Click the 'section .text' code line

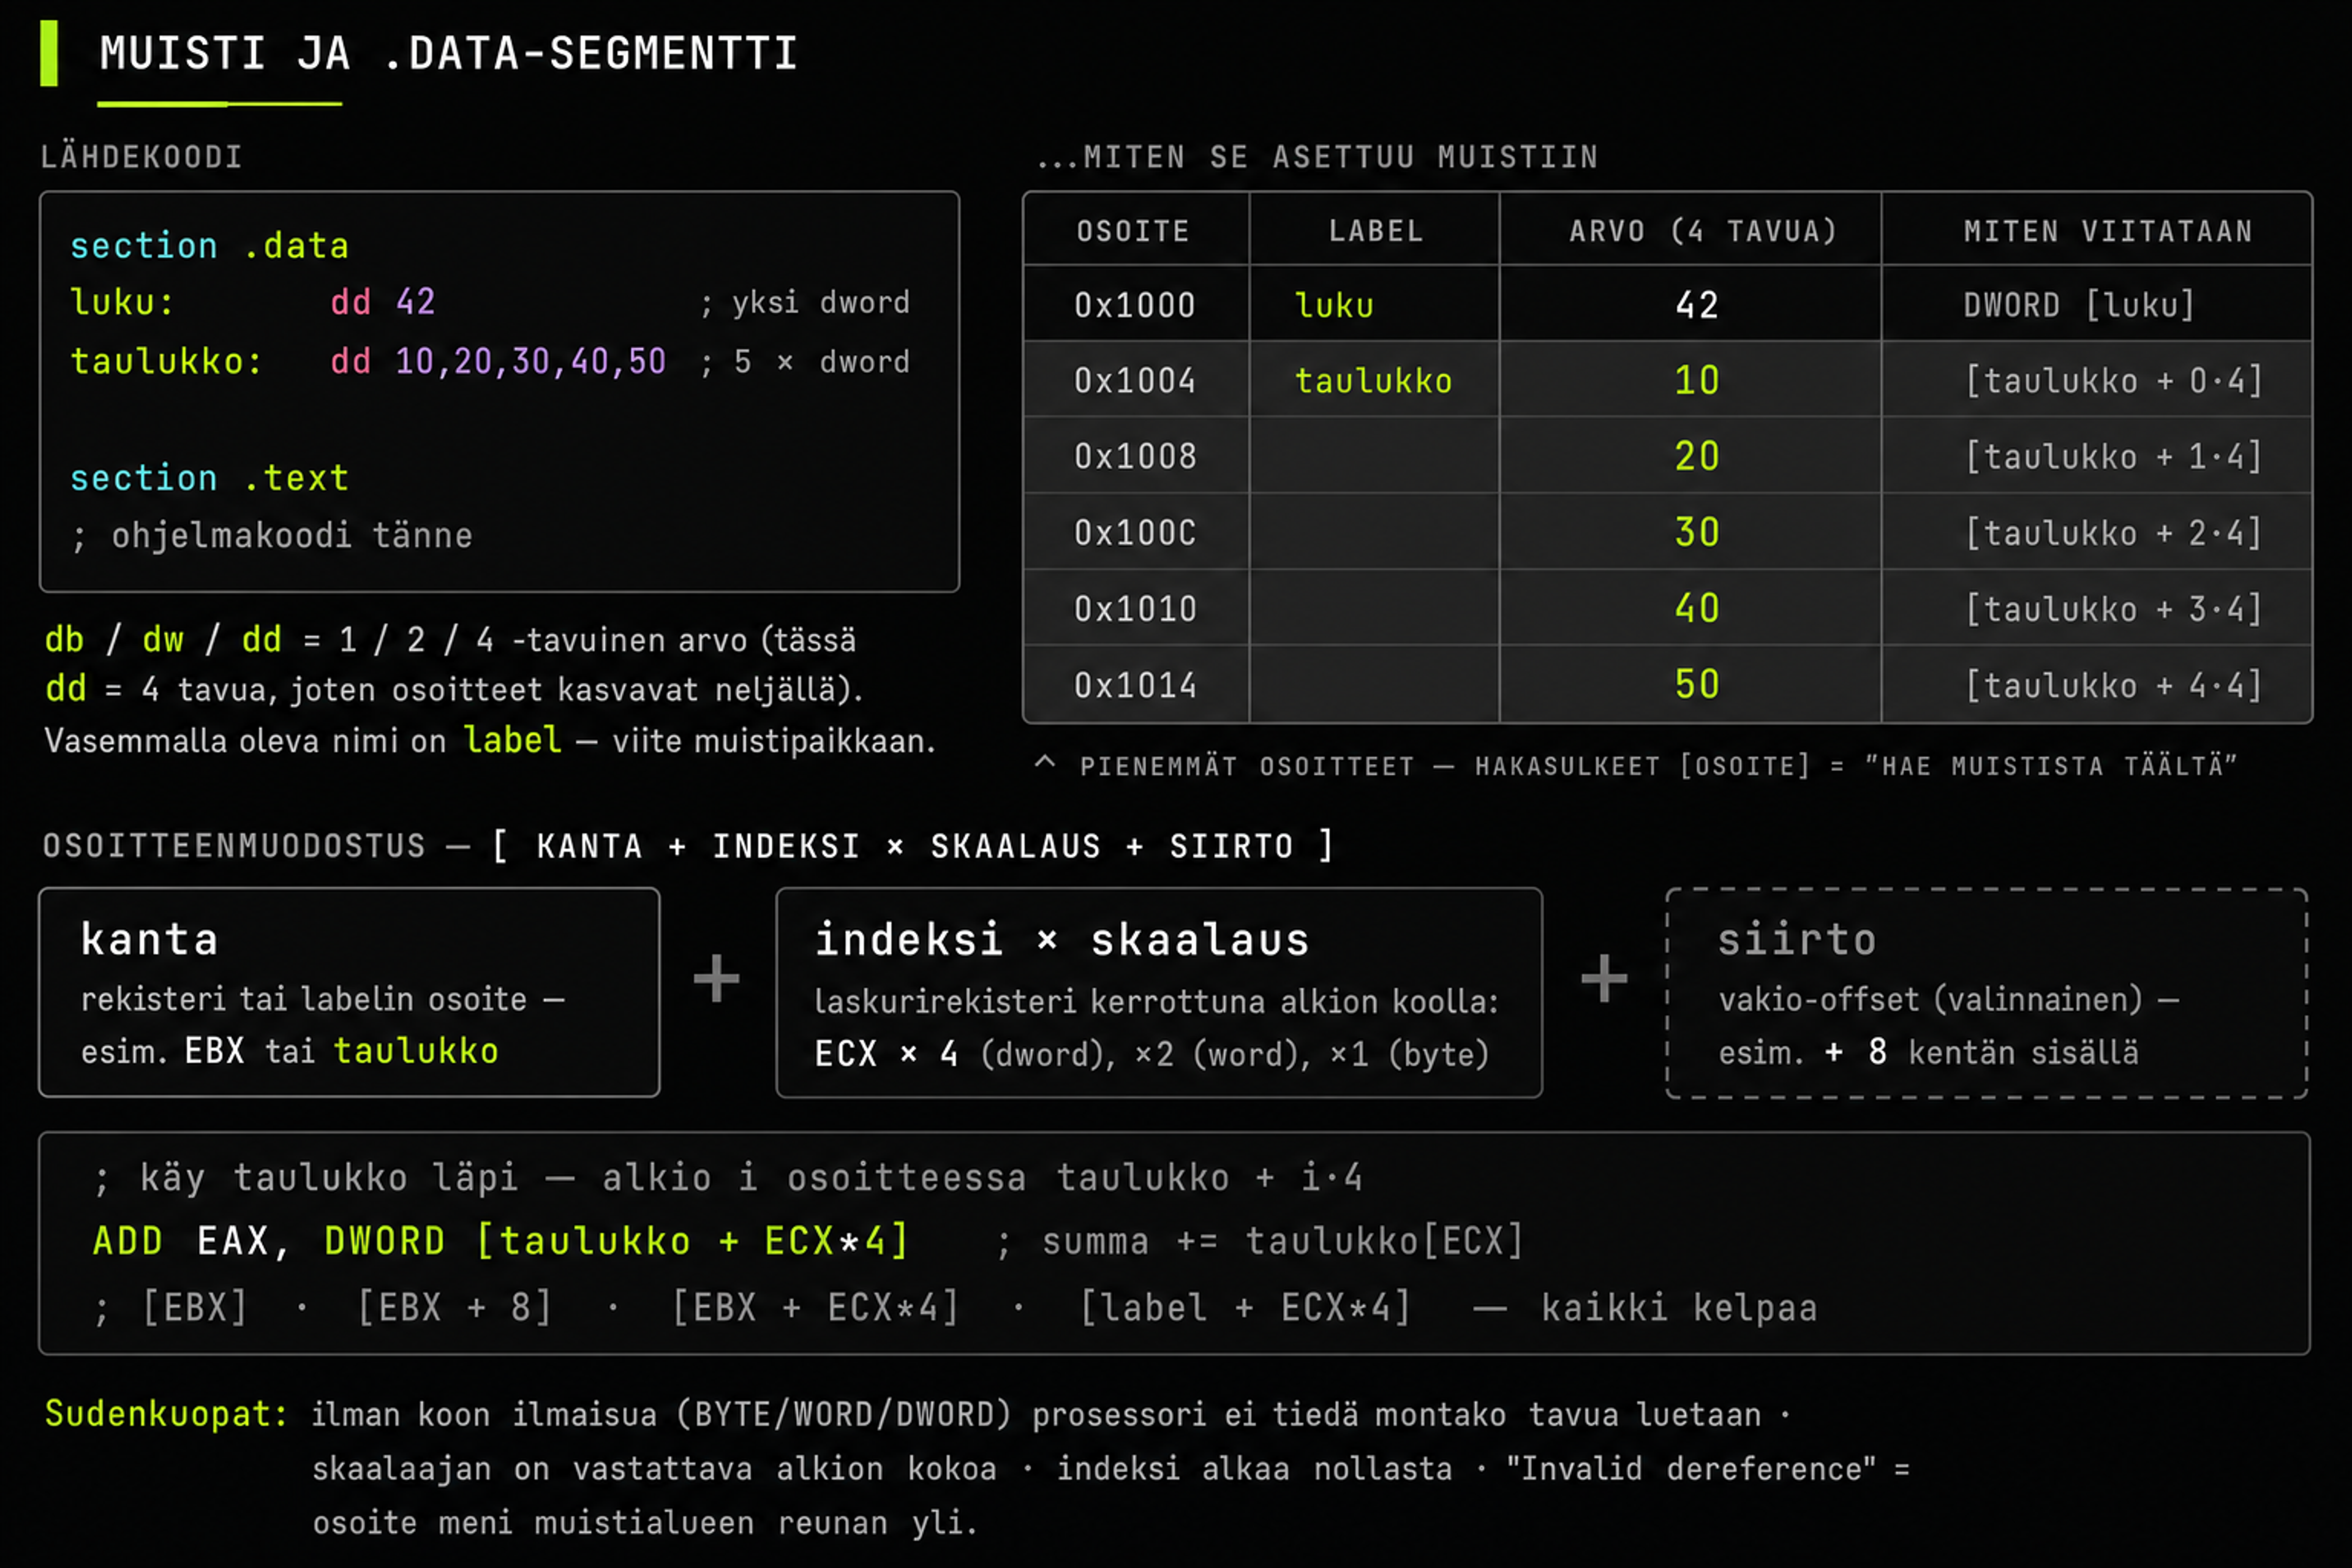click(209, 478)
